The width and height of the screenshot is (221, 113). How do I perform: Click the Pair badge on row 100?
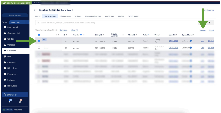pyautogui.click(x=44, y=40)
